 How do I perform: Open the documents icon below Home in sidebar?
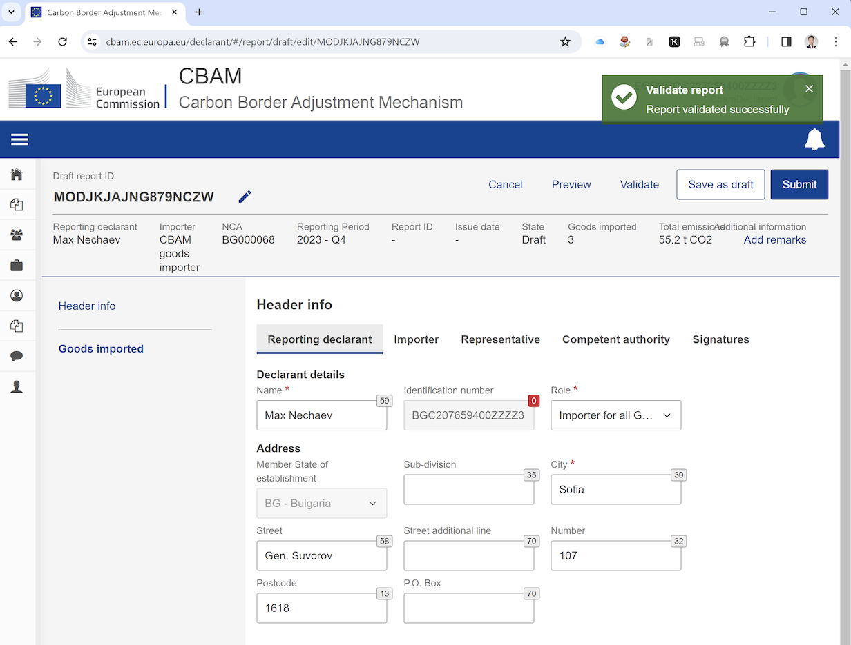17,204
